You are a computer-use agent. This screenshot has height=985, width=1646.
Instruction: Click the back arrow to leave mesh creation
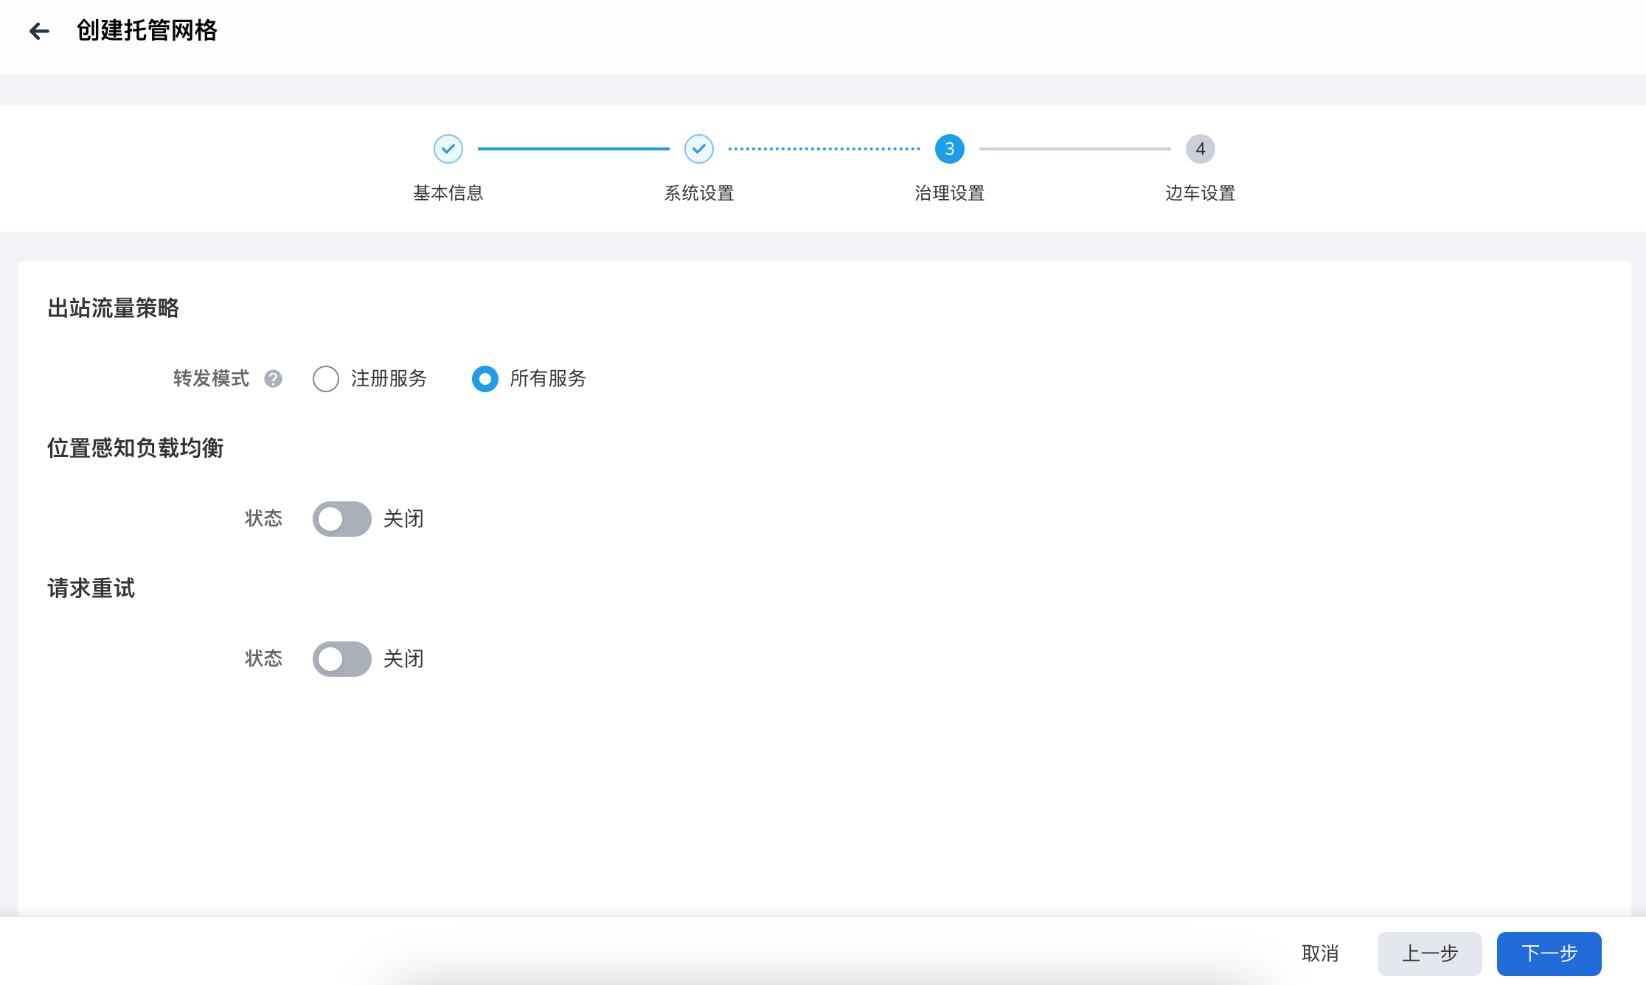41,31
